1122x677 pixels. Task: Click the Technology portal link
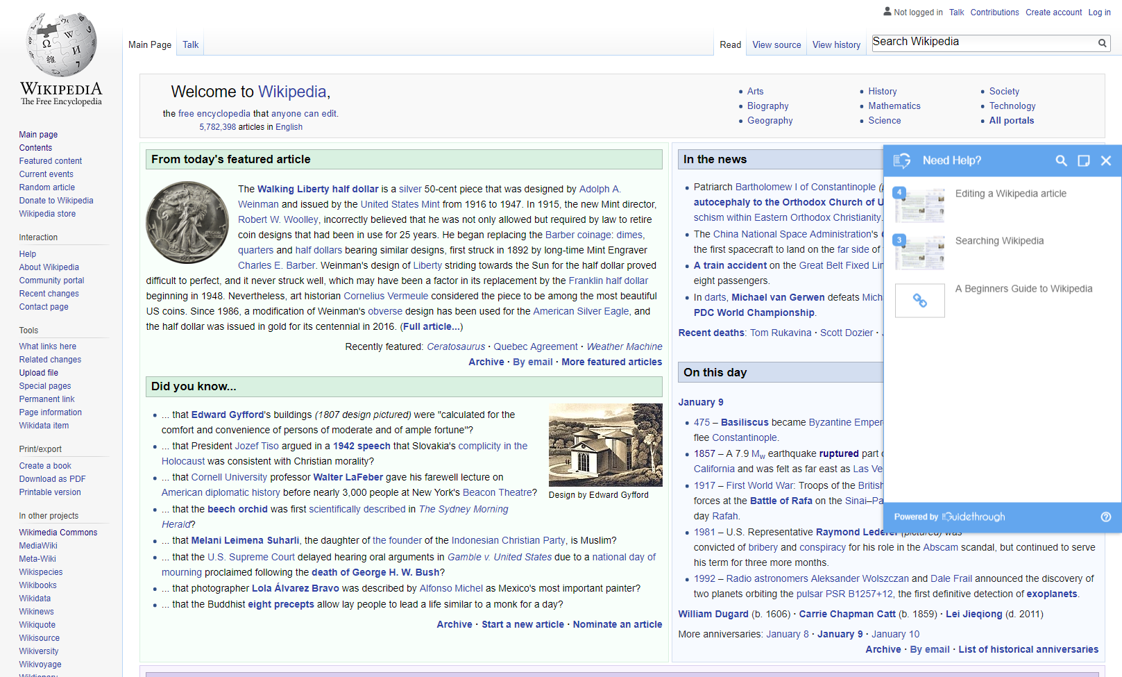point(1012,106)
